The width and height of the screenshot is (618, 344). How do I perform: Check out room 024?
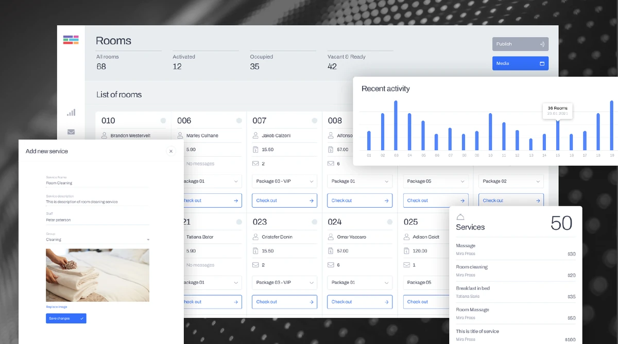coord(360,302)
